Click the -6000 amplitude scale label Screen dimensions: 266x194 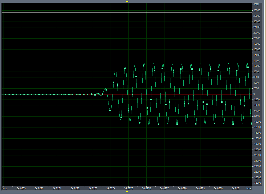256,111
